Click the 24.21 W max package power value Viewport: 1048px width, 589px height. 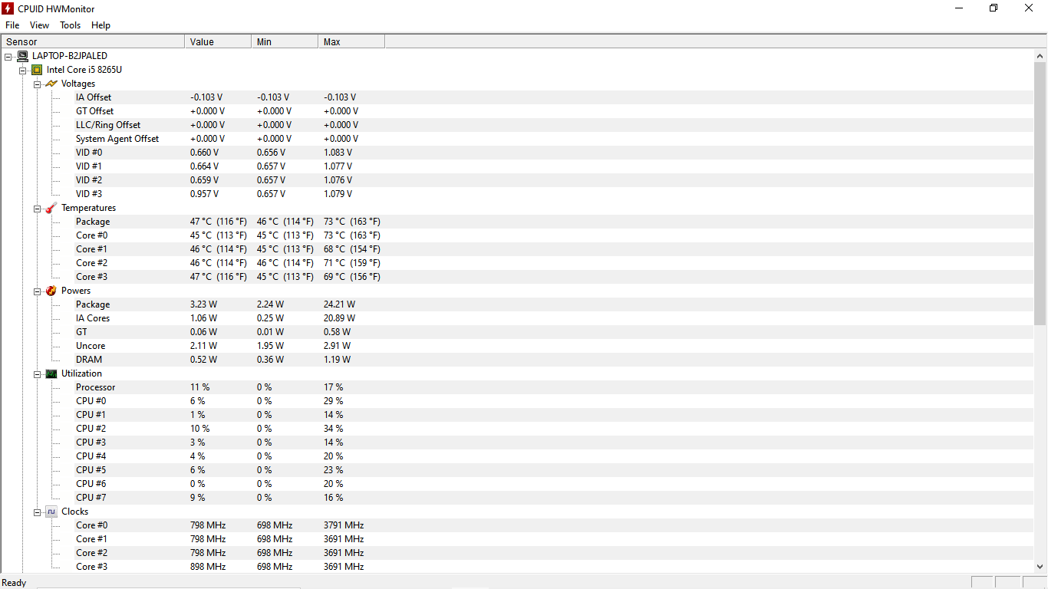click(339, 304)
